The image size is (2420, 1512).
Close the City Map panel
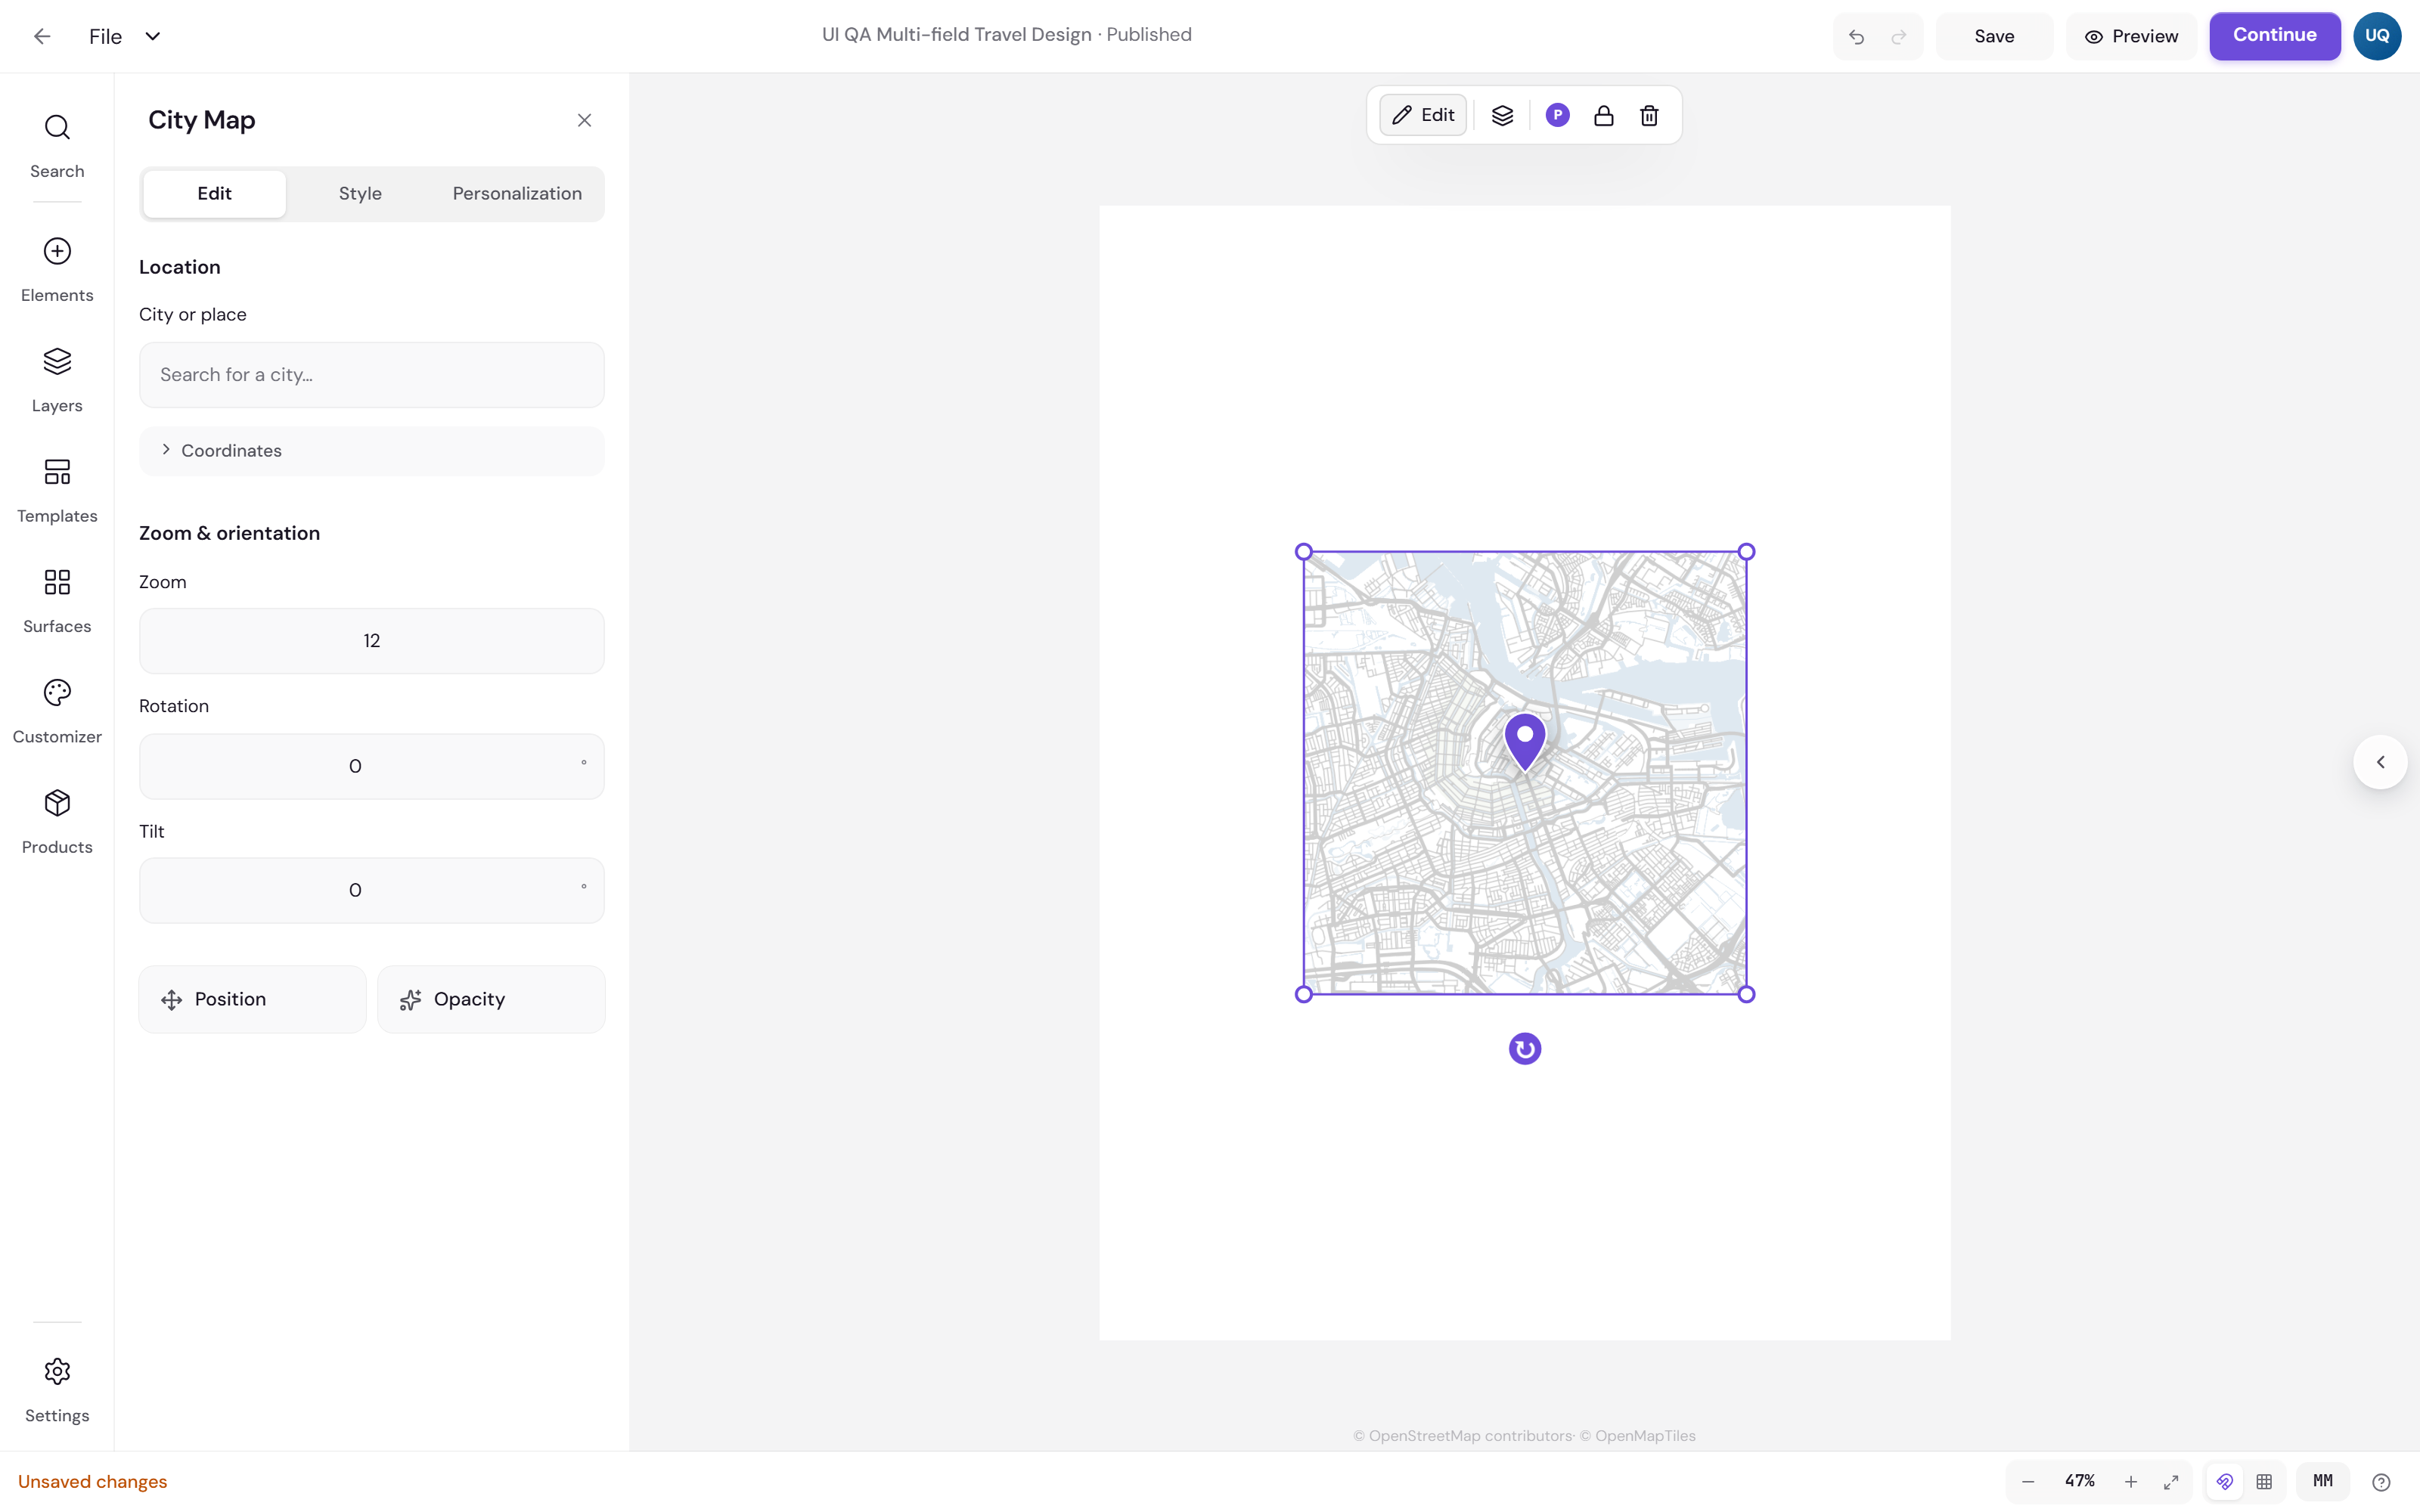[x=584, y=120]
